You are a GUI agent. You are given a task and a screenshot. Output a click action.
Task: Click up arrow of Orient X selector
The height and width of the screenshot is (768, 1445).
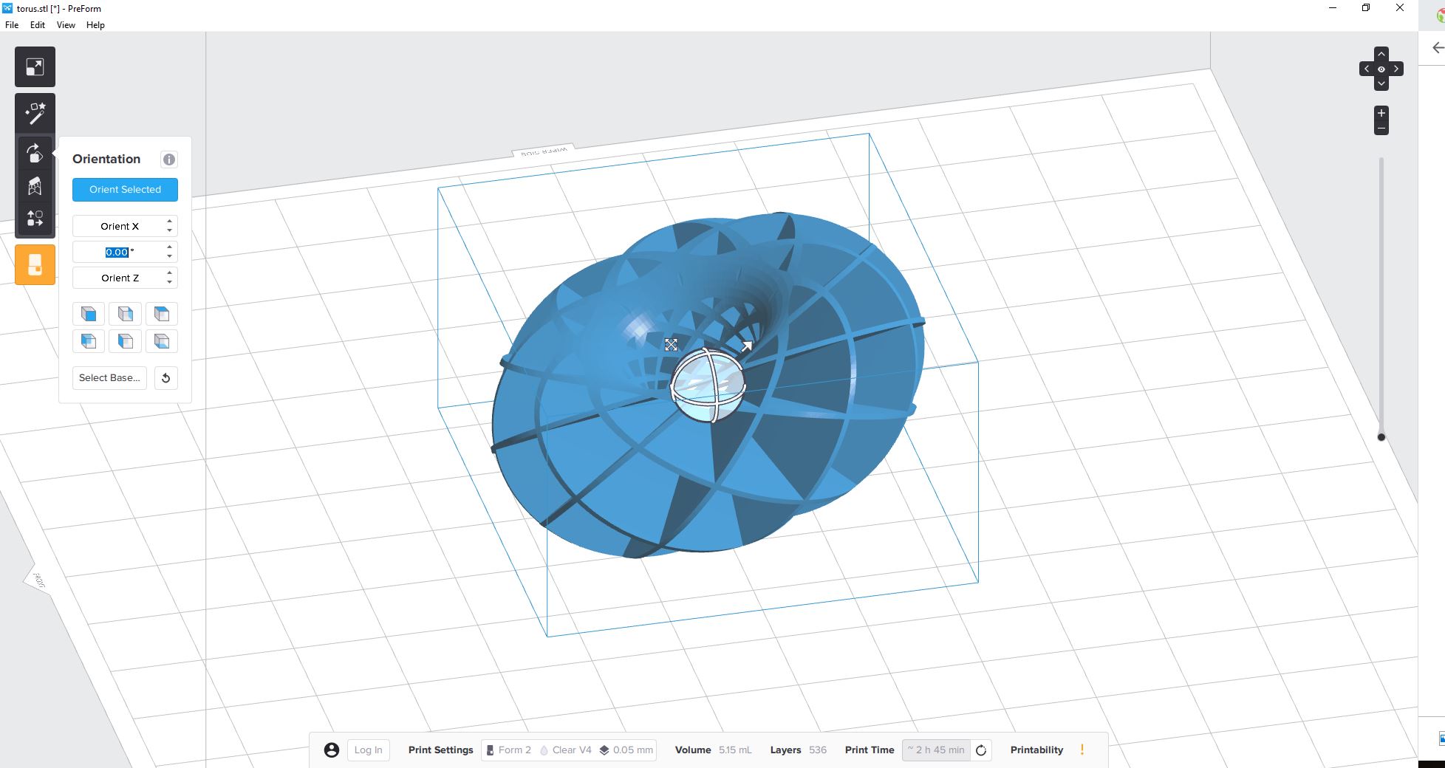tap(170, 221)
